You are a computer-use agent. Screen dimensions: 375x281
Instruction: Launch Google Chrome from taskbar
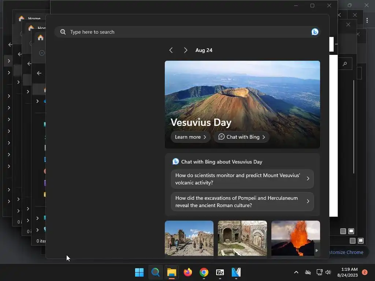coord(204,272)
